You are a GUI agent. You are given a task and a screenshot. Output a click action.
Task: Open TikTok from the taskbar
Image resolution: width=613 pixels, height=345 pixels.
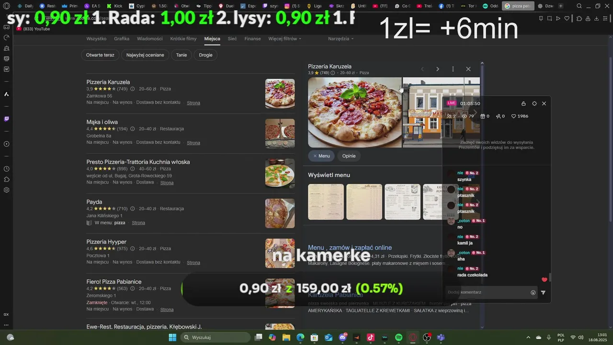(371, 337)
